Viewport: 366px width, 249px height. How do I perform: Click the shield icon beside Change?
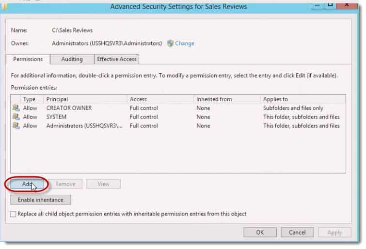coord(170,43)
